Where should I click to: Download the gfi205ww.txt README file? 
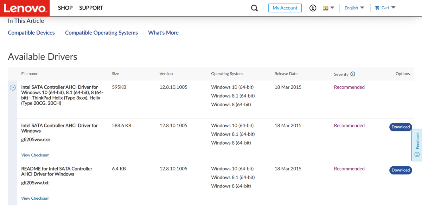(401, 170)
